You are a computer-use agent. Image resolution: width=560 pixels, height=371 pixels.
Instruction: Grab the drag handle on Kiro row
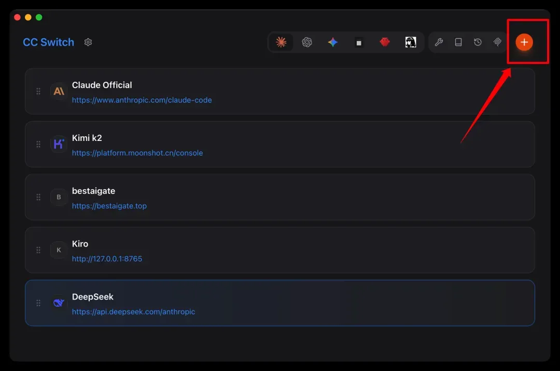pos(38,250)
